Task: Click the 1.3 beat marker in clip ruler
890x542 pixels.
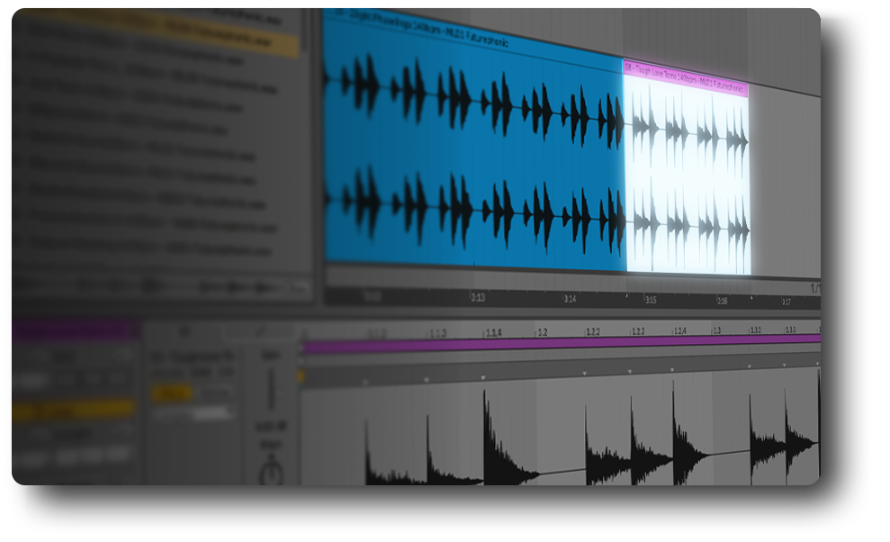Action: click(x=716, y=330)
